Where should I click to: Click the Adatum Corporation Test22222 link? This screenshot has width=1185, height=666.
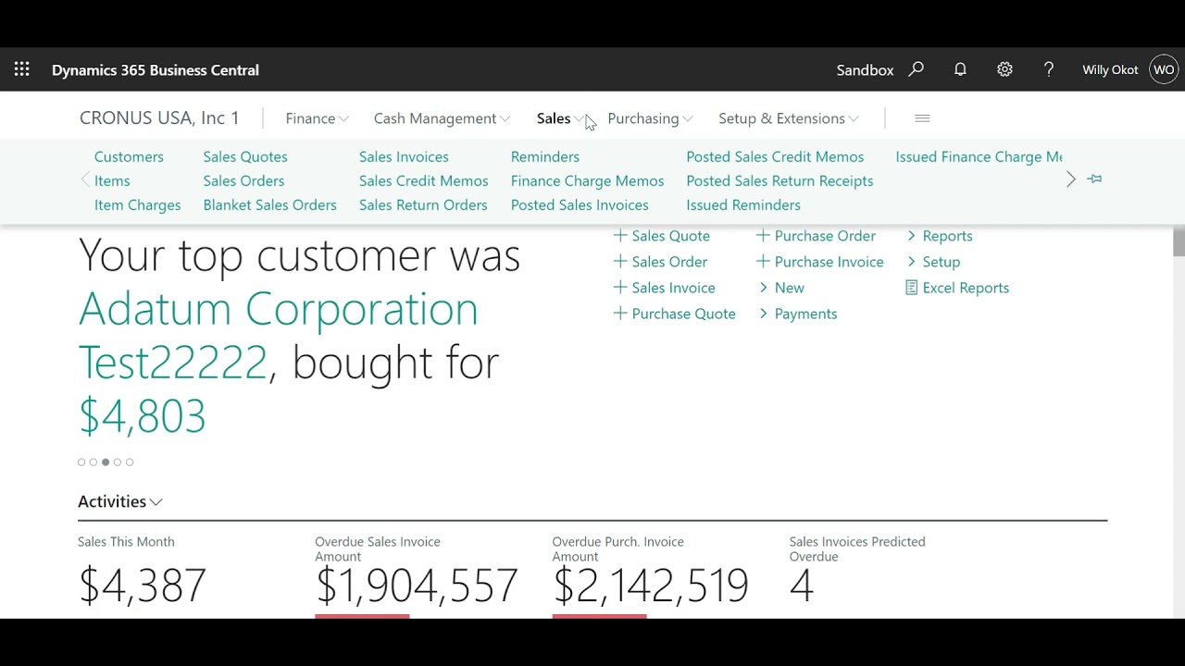(x=278, y=335)
